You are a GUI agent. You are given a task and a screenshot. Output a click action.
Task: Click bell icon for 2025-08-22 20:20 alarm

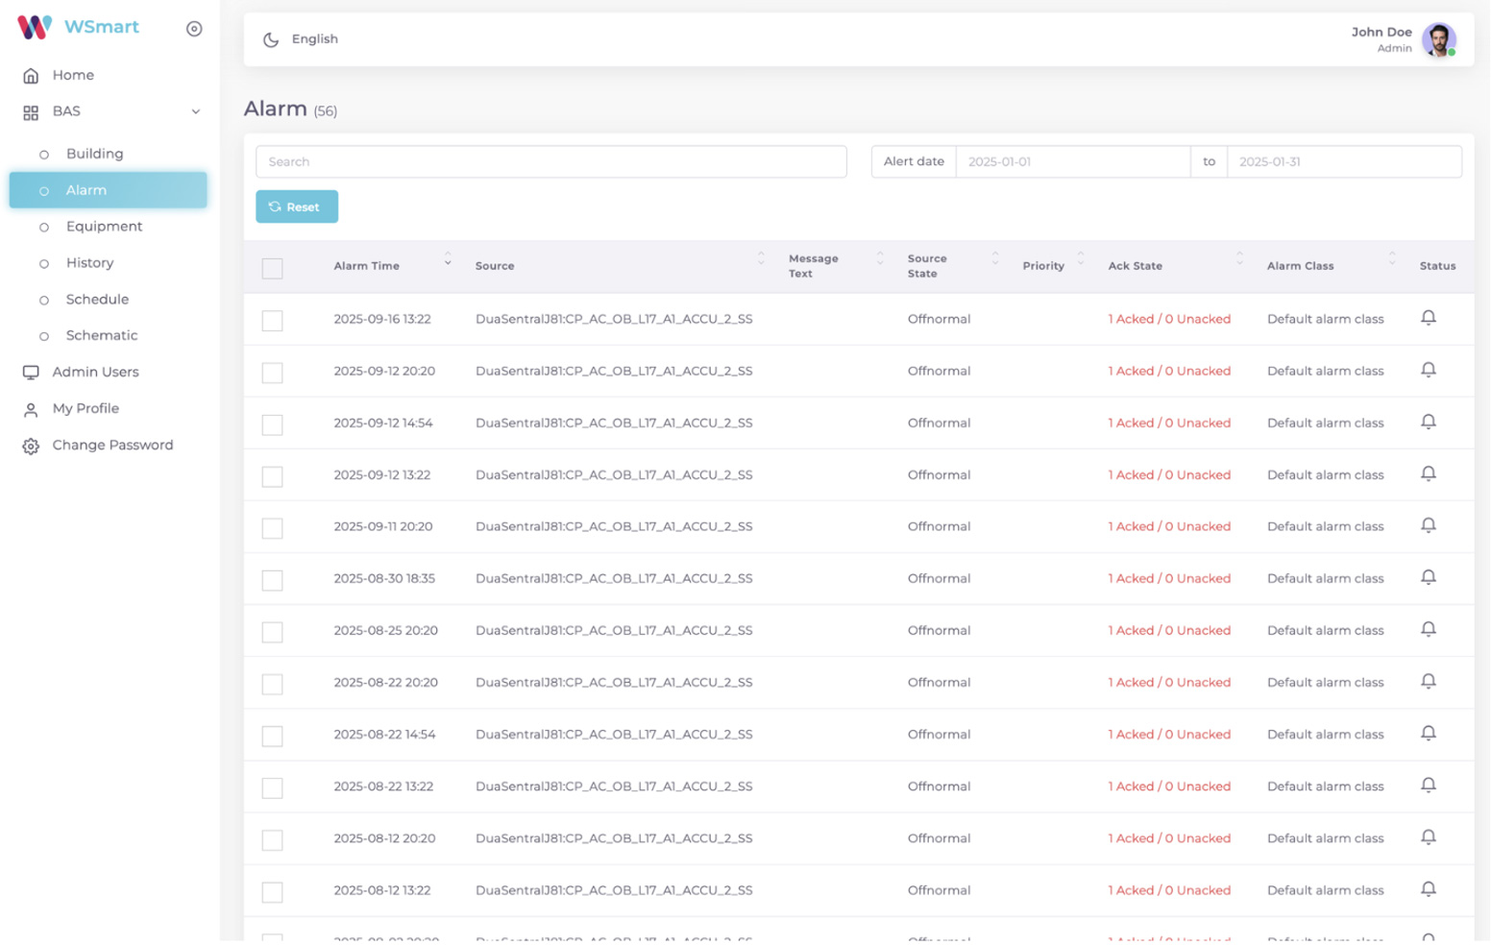(1429, 681)
